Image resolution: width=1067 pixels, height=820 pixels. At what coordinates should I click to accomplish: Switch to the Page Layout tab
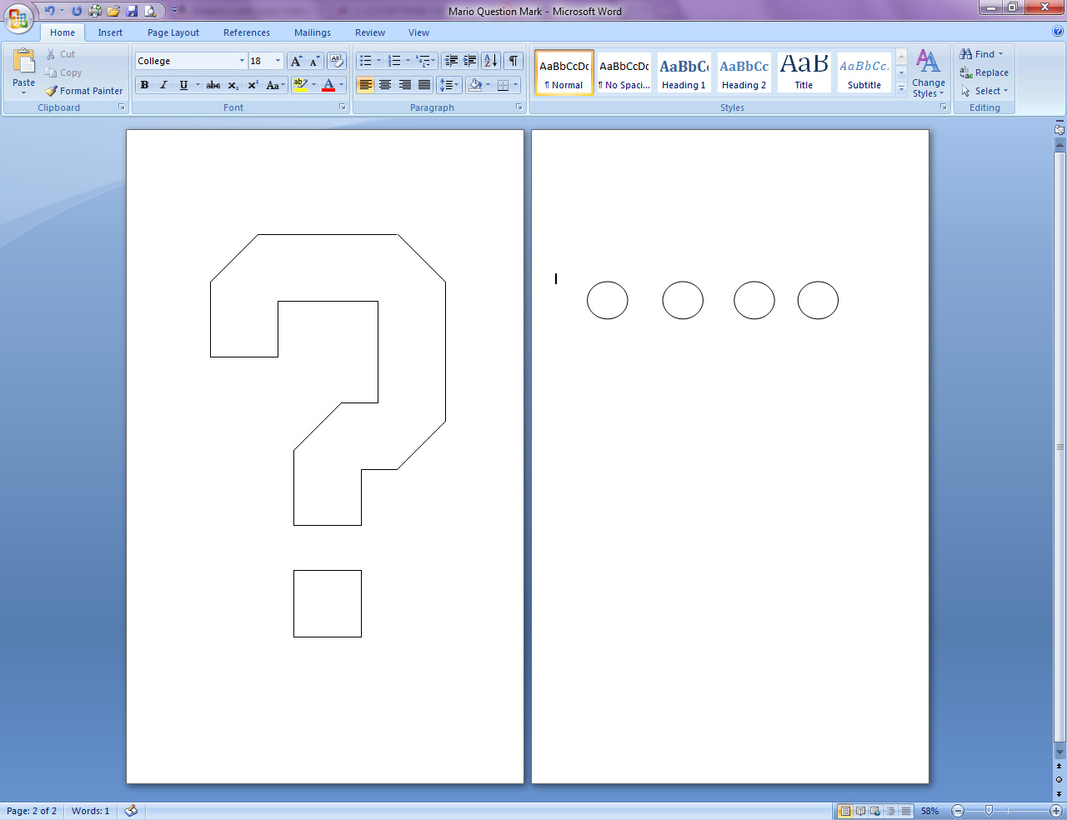[173, 32]
